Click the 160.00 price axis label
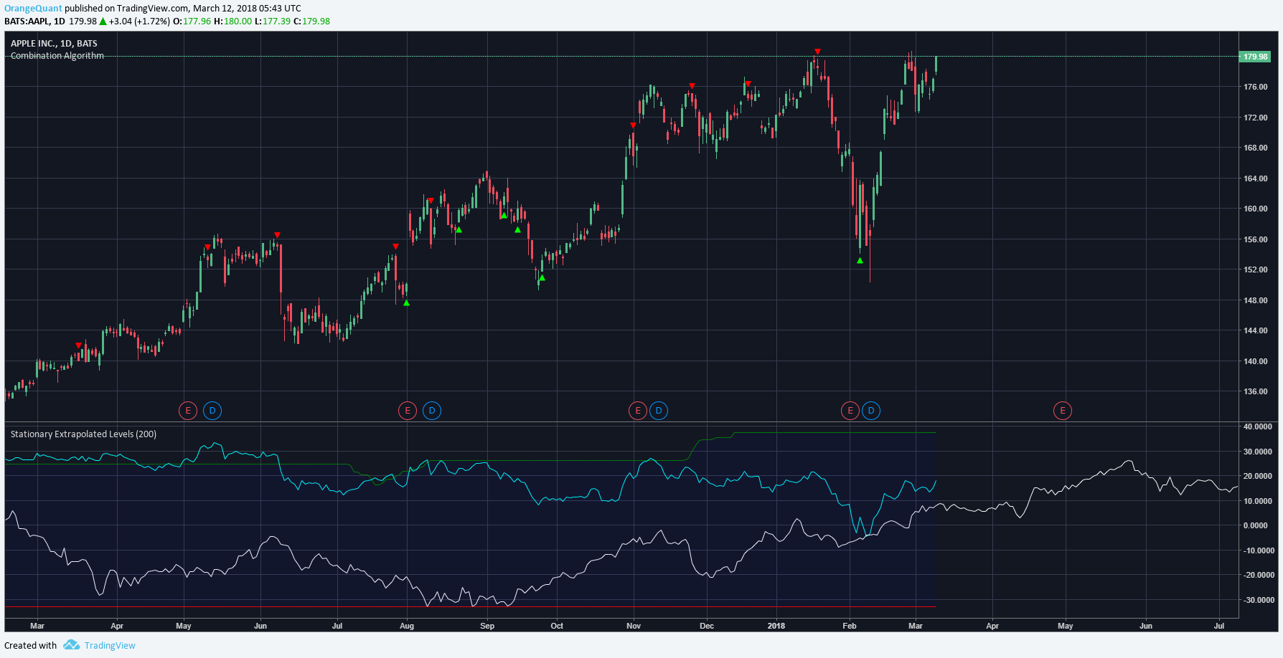Screen dimensions: 1283x658 1255,209
